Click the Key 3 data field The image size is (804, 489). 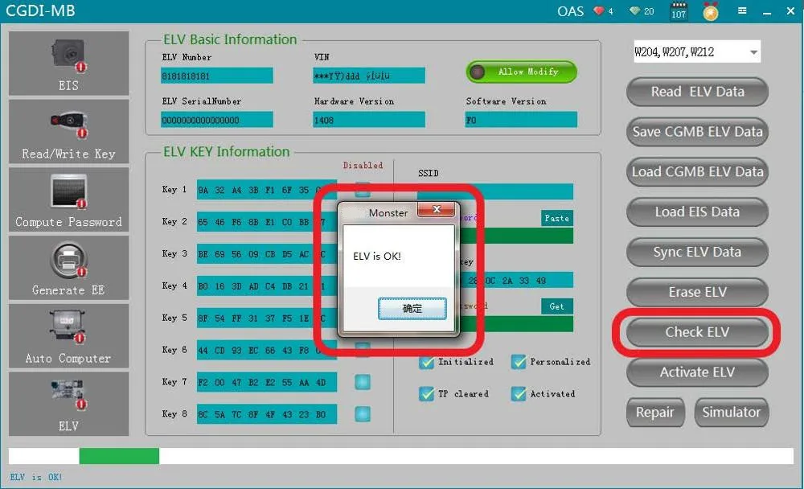(x=267, y=254)
